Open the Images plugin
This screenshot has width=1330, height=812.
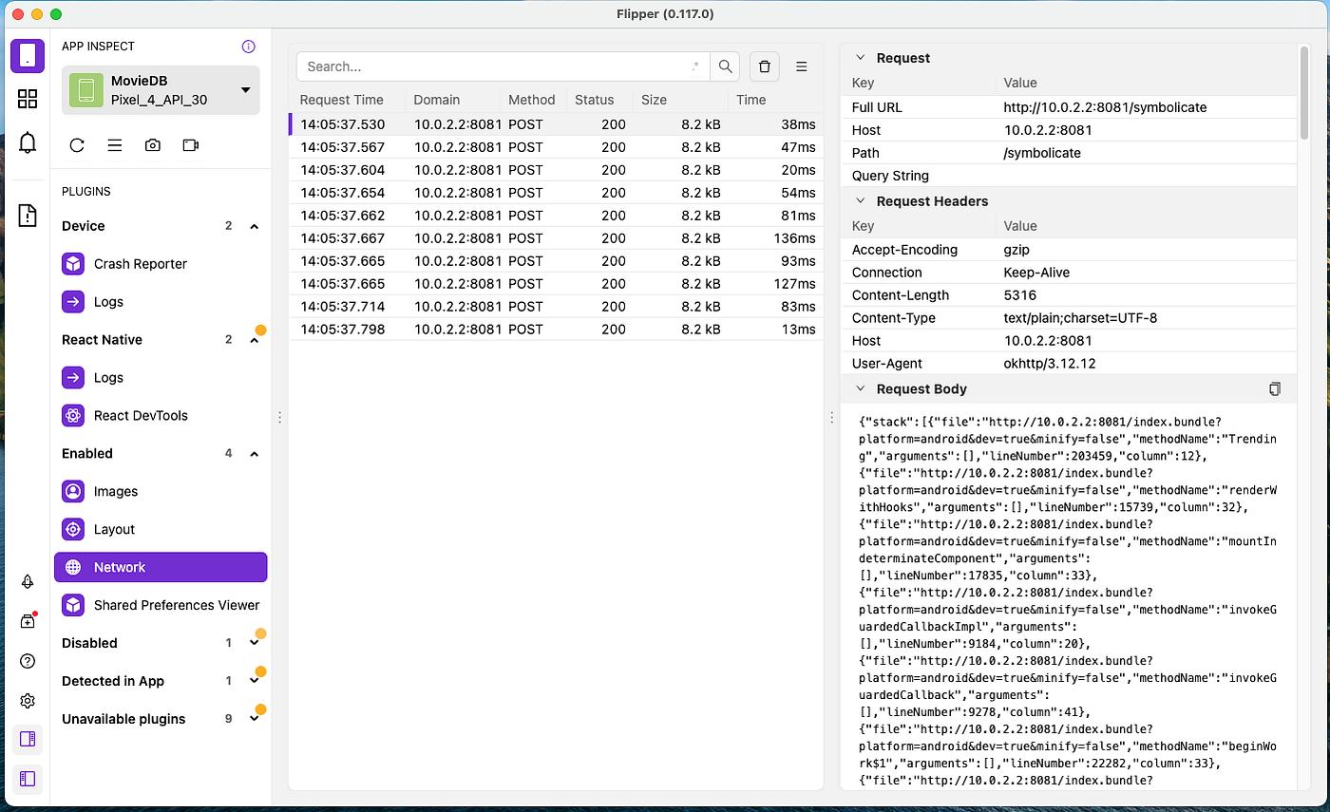(161, 492)
